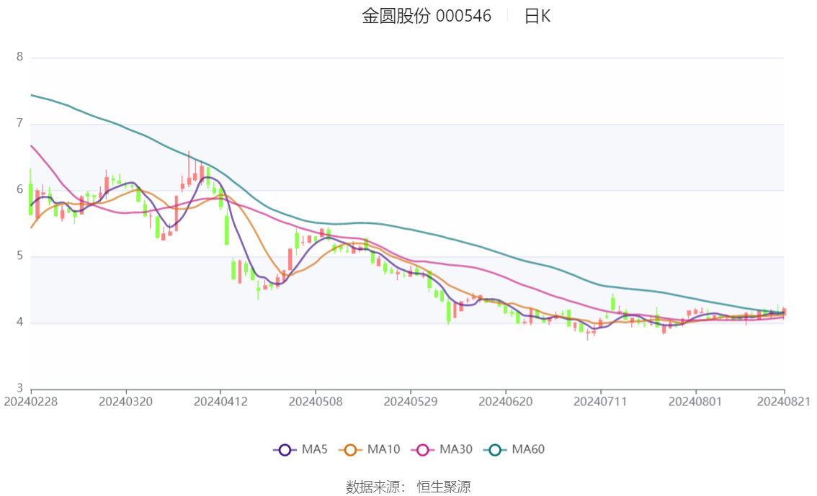817x496 pixels.
Task: Toggle the MA30 legend series
Action: (442, 449)
